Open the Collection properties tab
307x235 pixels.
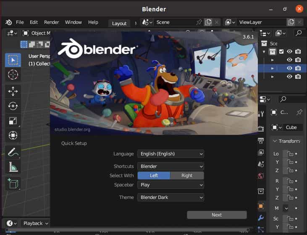(261, 191)
